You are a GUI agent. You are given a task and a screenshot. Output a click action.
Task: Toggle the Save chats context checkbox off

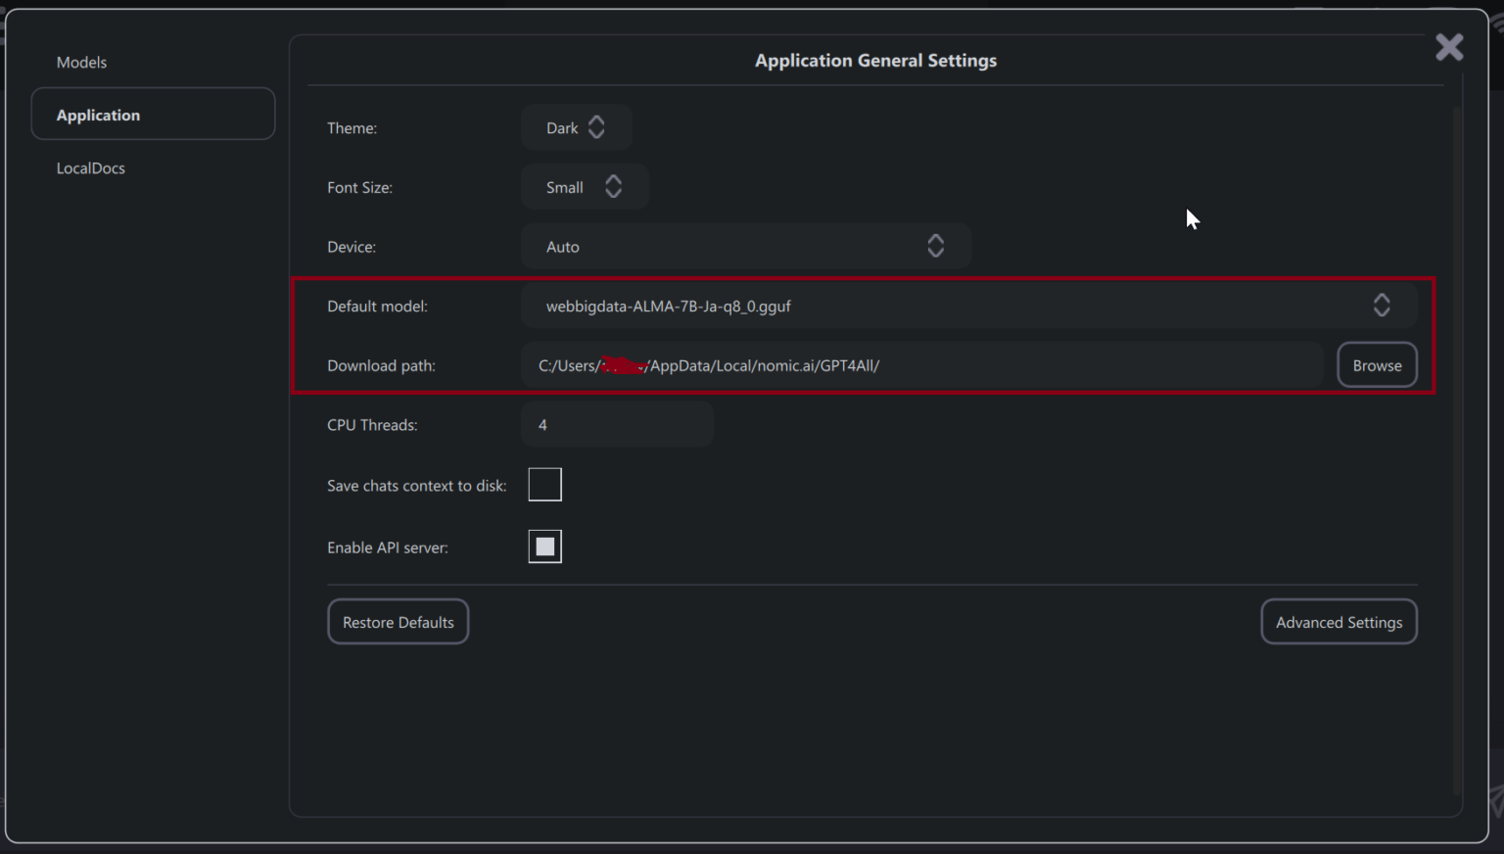click(x=544, y=484)
